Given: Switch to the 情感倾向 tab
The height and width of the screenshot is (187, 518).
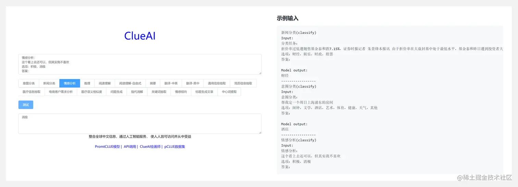Looking at the screenshot, I should pyautogui.click(x=181, y=92).
